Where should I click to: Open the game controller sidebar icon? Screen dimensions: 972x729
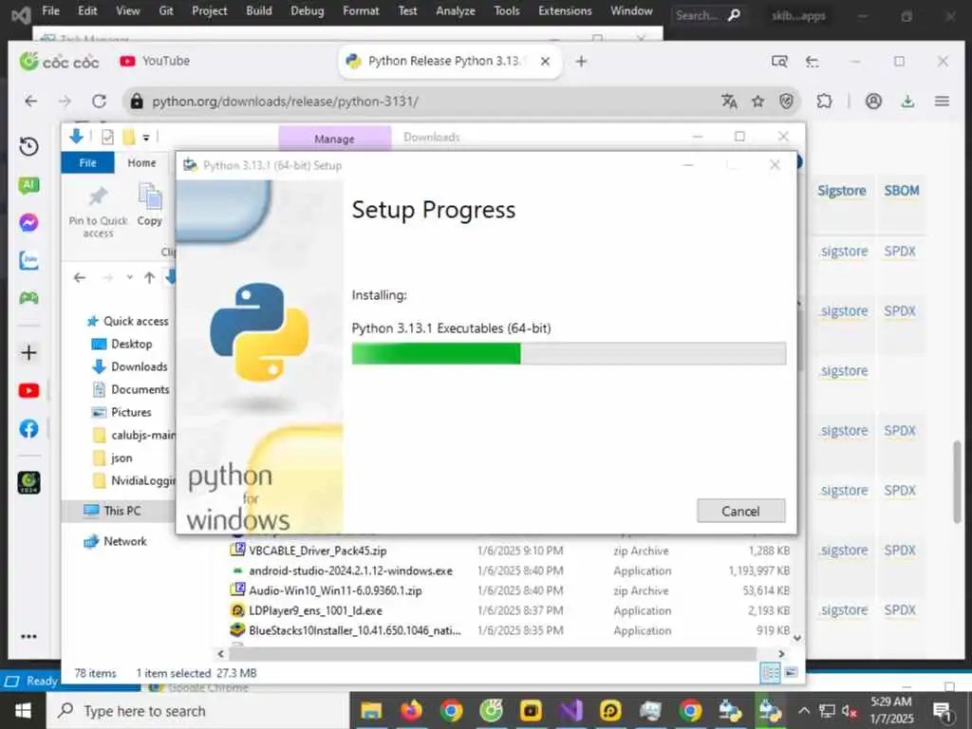tap(28, 298)
